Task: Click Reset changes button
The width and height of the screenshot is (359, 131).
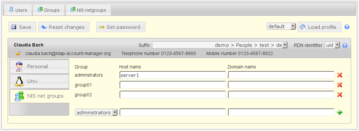Action: pyautogui.click(x=64, y=27)
